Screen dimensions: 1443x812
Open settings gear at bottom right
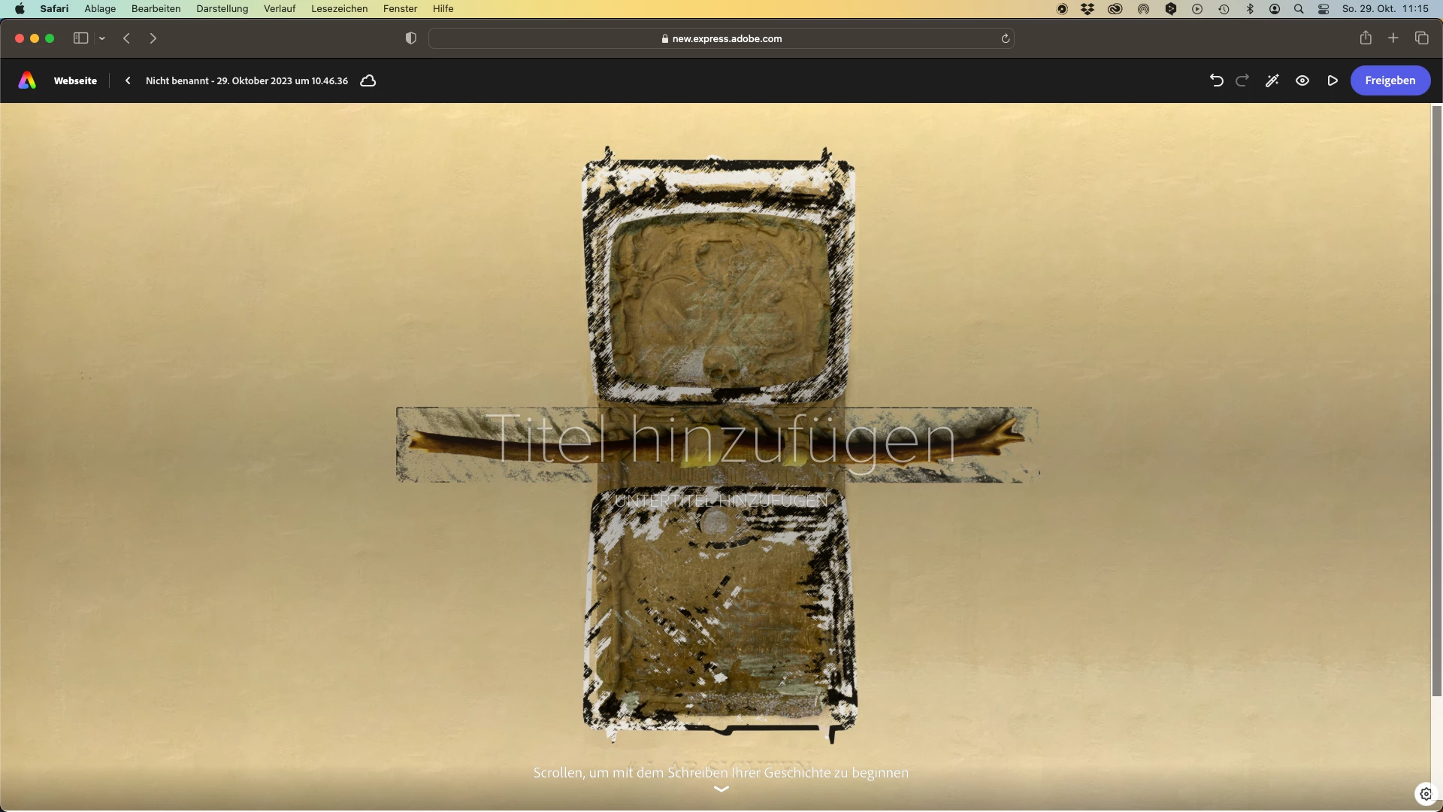(1426, 794)
